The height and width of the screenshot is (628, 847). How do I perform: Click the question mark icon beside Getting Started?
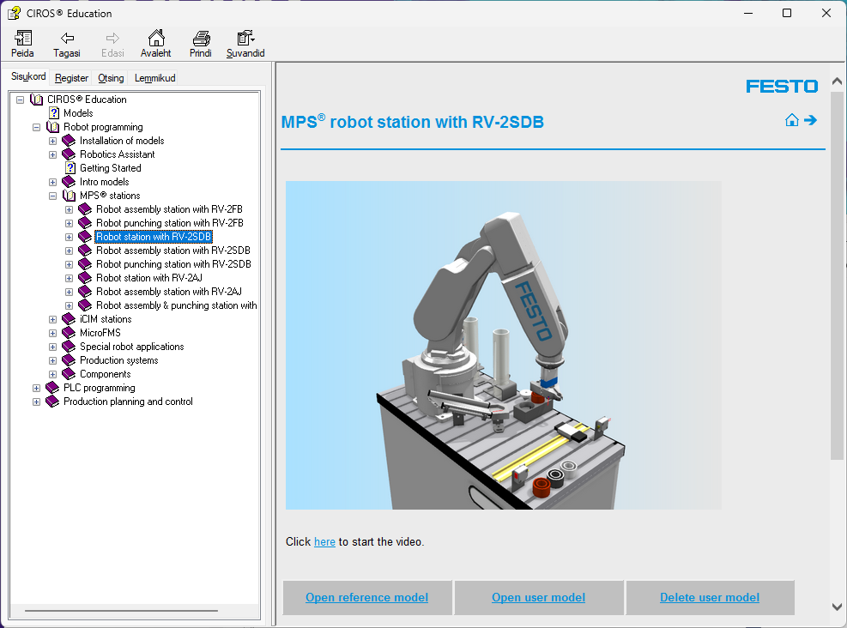pyautogui.click(x=70, y=168)
